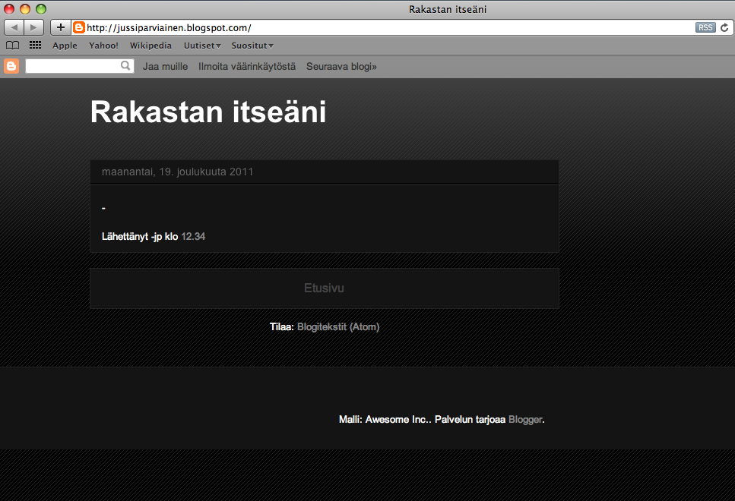
Task: Expand the Uutiset bookmarks dropdown
Action: tap(202, 46)
